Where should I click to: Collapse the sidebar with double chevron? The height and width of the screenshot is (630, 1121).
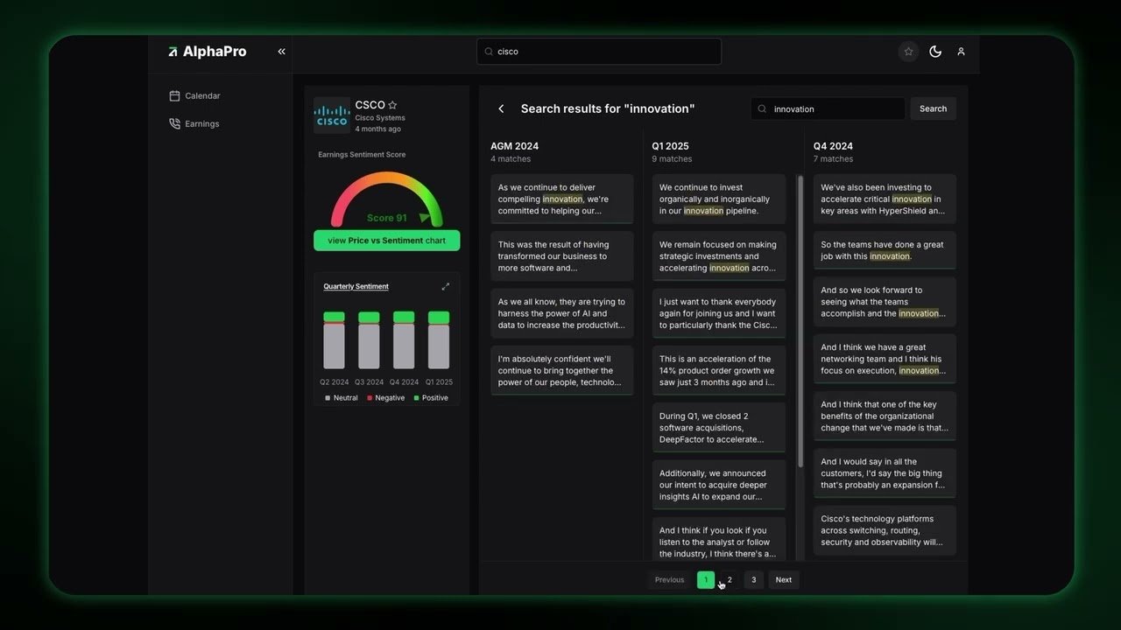click(281, 52)
